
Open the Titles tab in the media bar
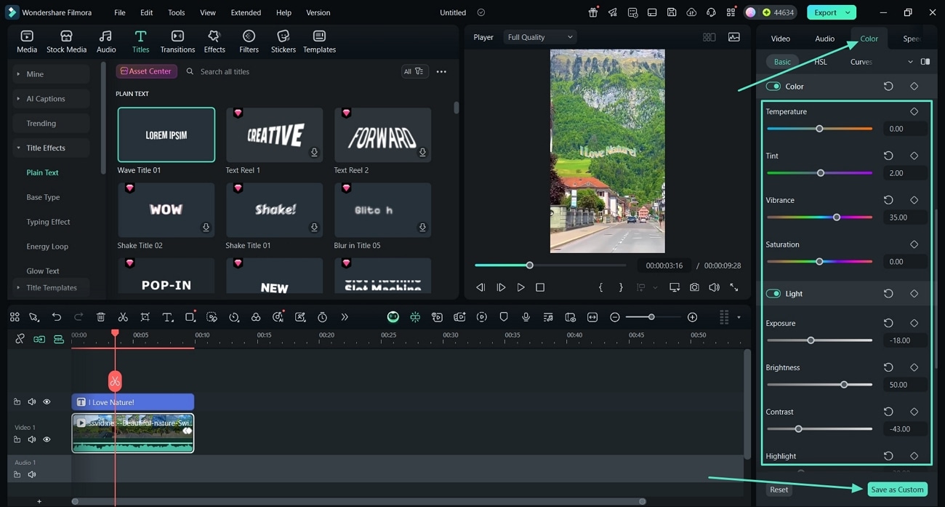point(140,40)
